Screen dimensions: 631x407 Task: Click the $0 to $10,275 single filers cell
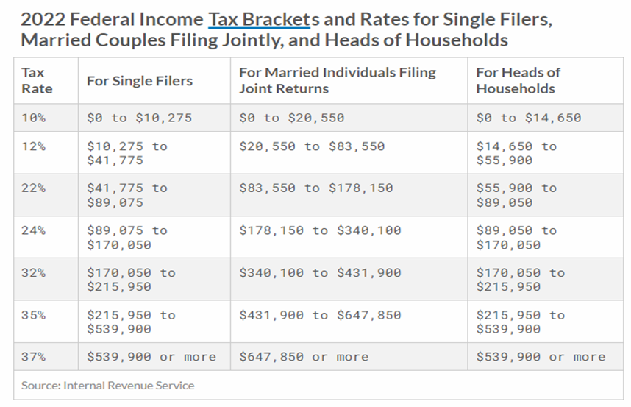[x=139, y=118]
